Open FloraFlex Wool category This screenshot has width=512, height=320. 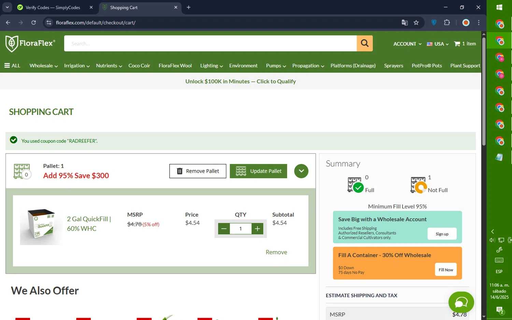tap(175, 66)
